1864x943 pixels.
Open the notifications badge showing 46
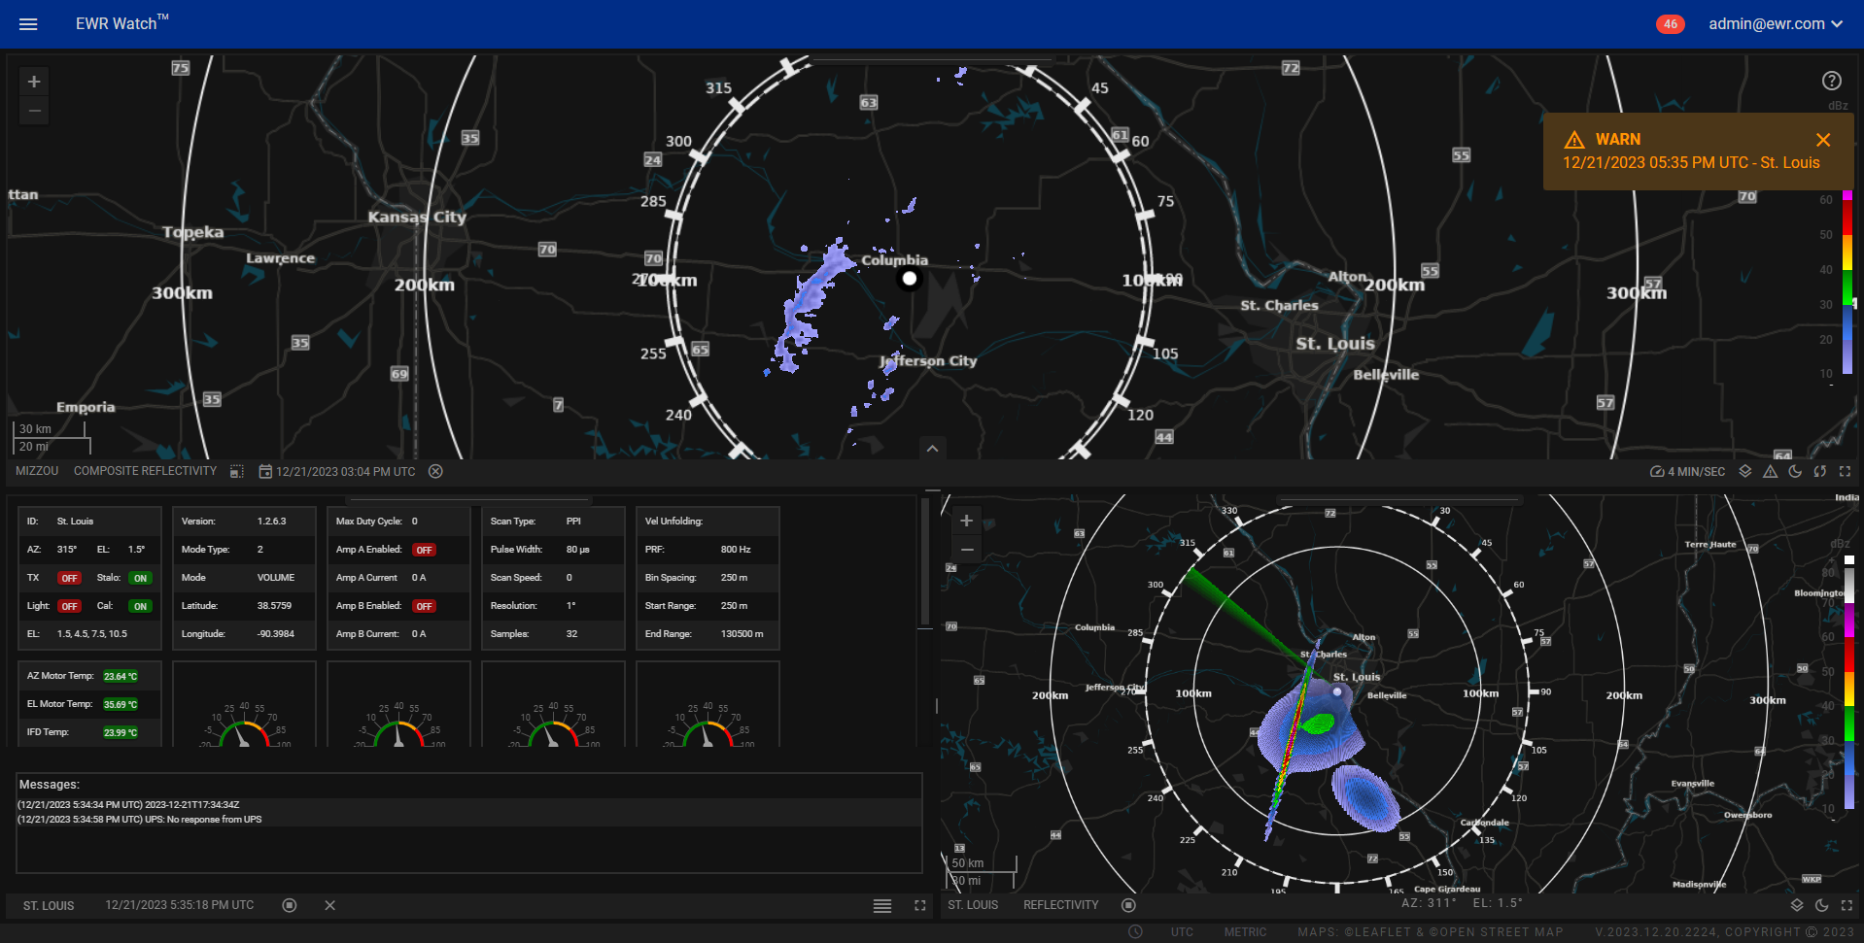pyautogui.click(x=1670, y=24)
